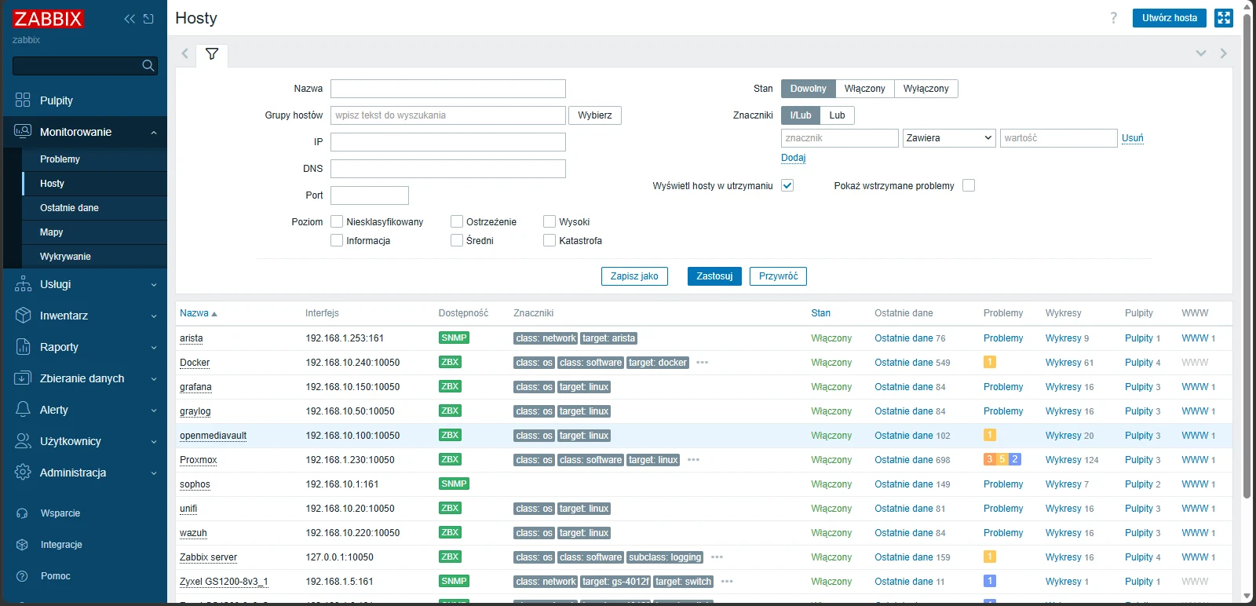Open Pomoc question mark icon

tap(22, 576)
